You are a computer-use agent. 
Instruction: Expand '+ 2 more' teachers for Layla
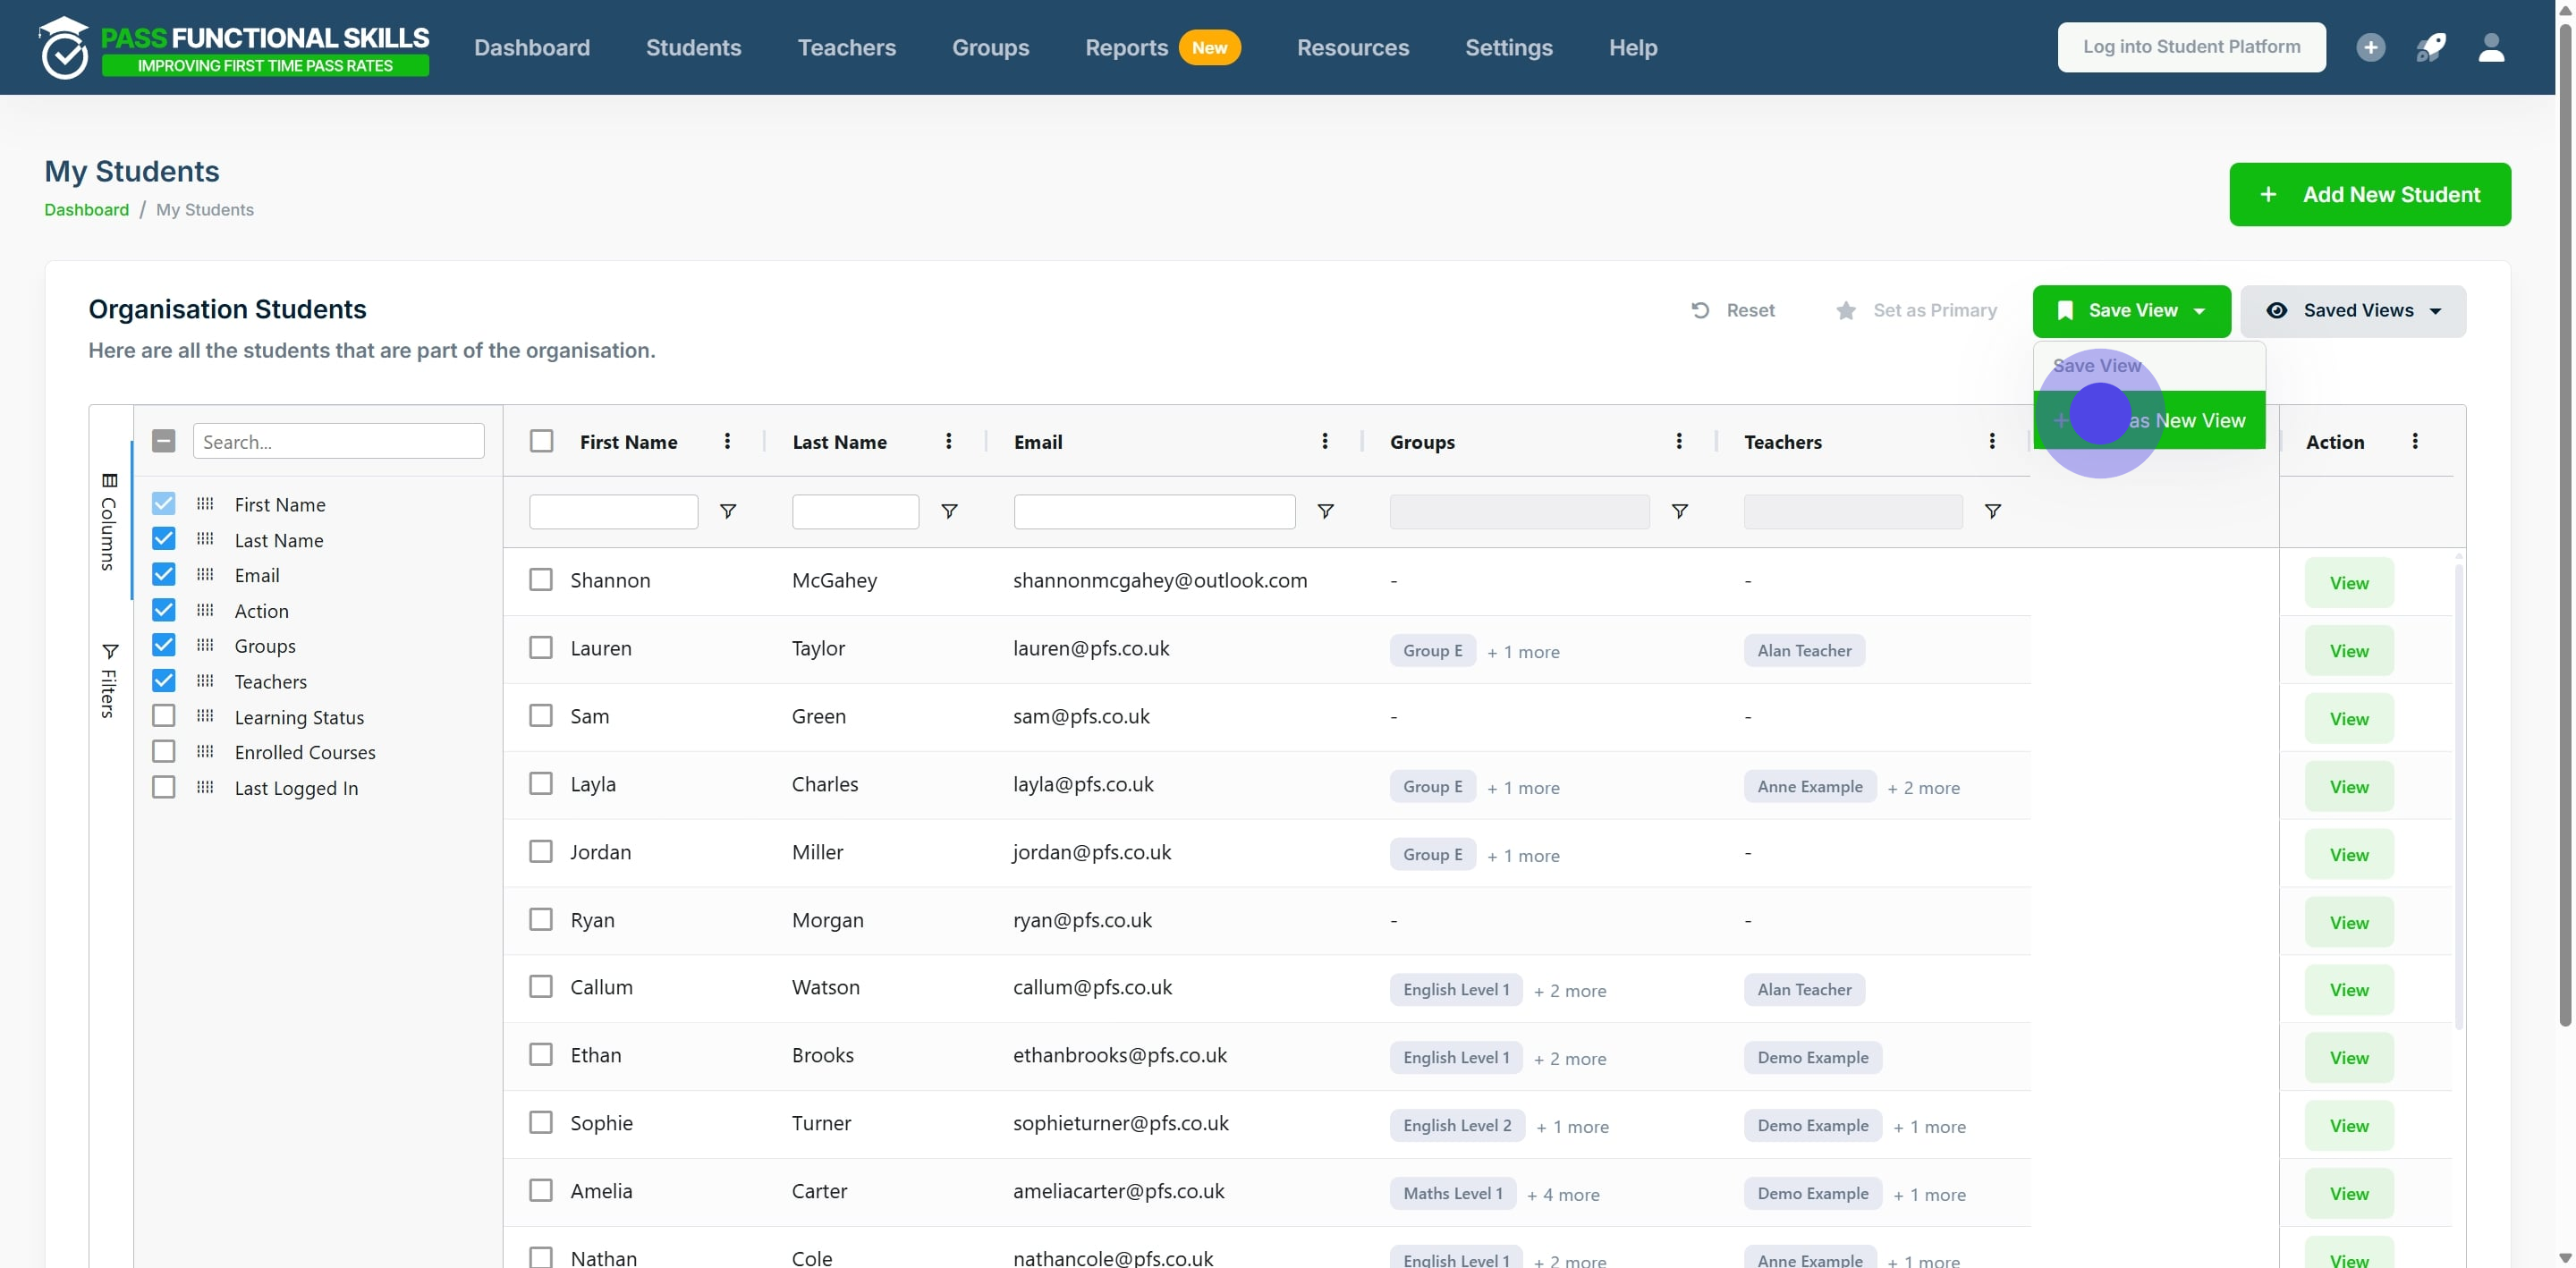[1923, 788]
